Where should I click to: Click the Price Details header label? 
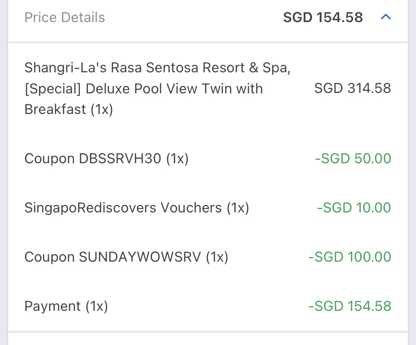pyautogui.click(x=65, y=18)
